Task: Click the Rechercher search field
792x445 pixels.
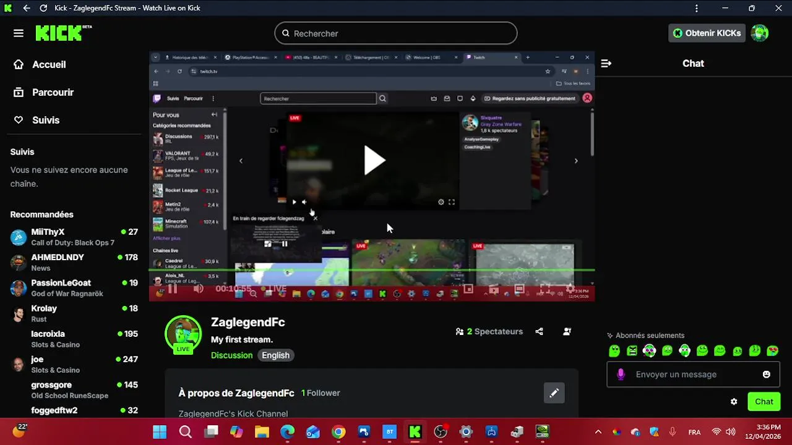Action: point(396,33)
